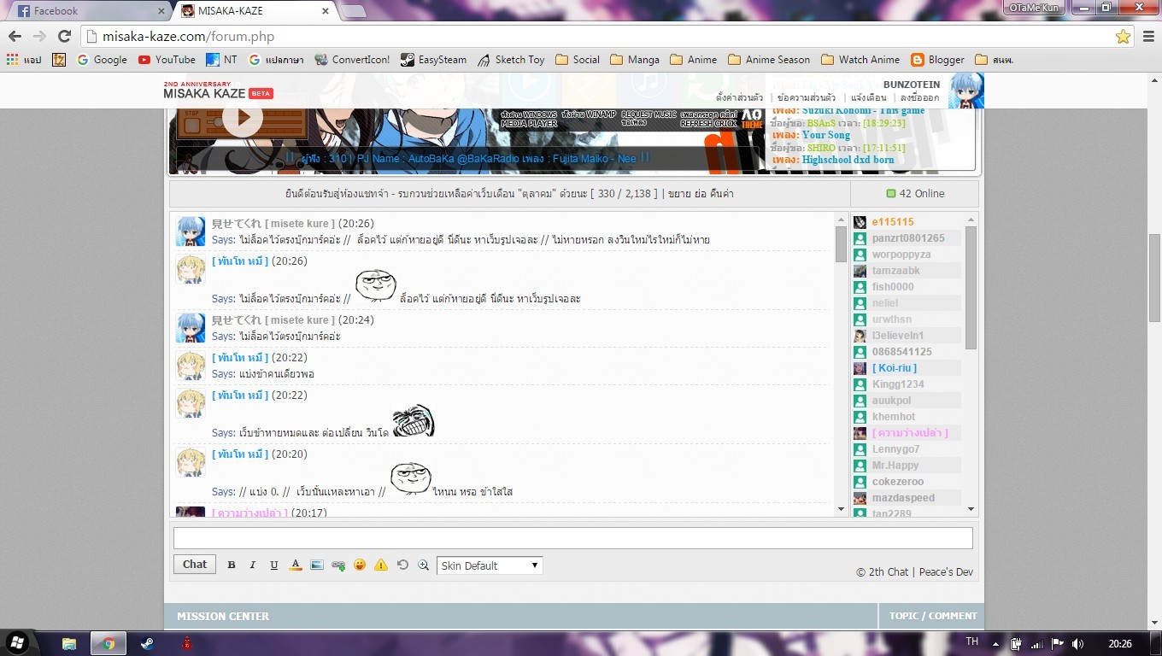Open the Request Music link
Viewport: 1162px width, 656px height.
[x=648, y=119]
